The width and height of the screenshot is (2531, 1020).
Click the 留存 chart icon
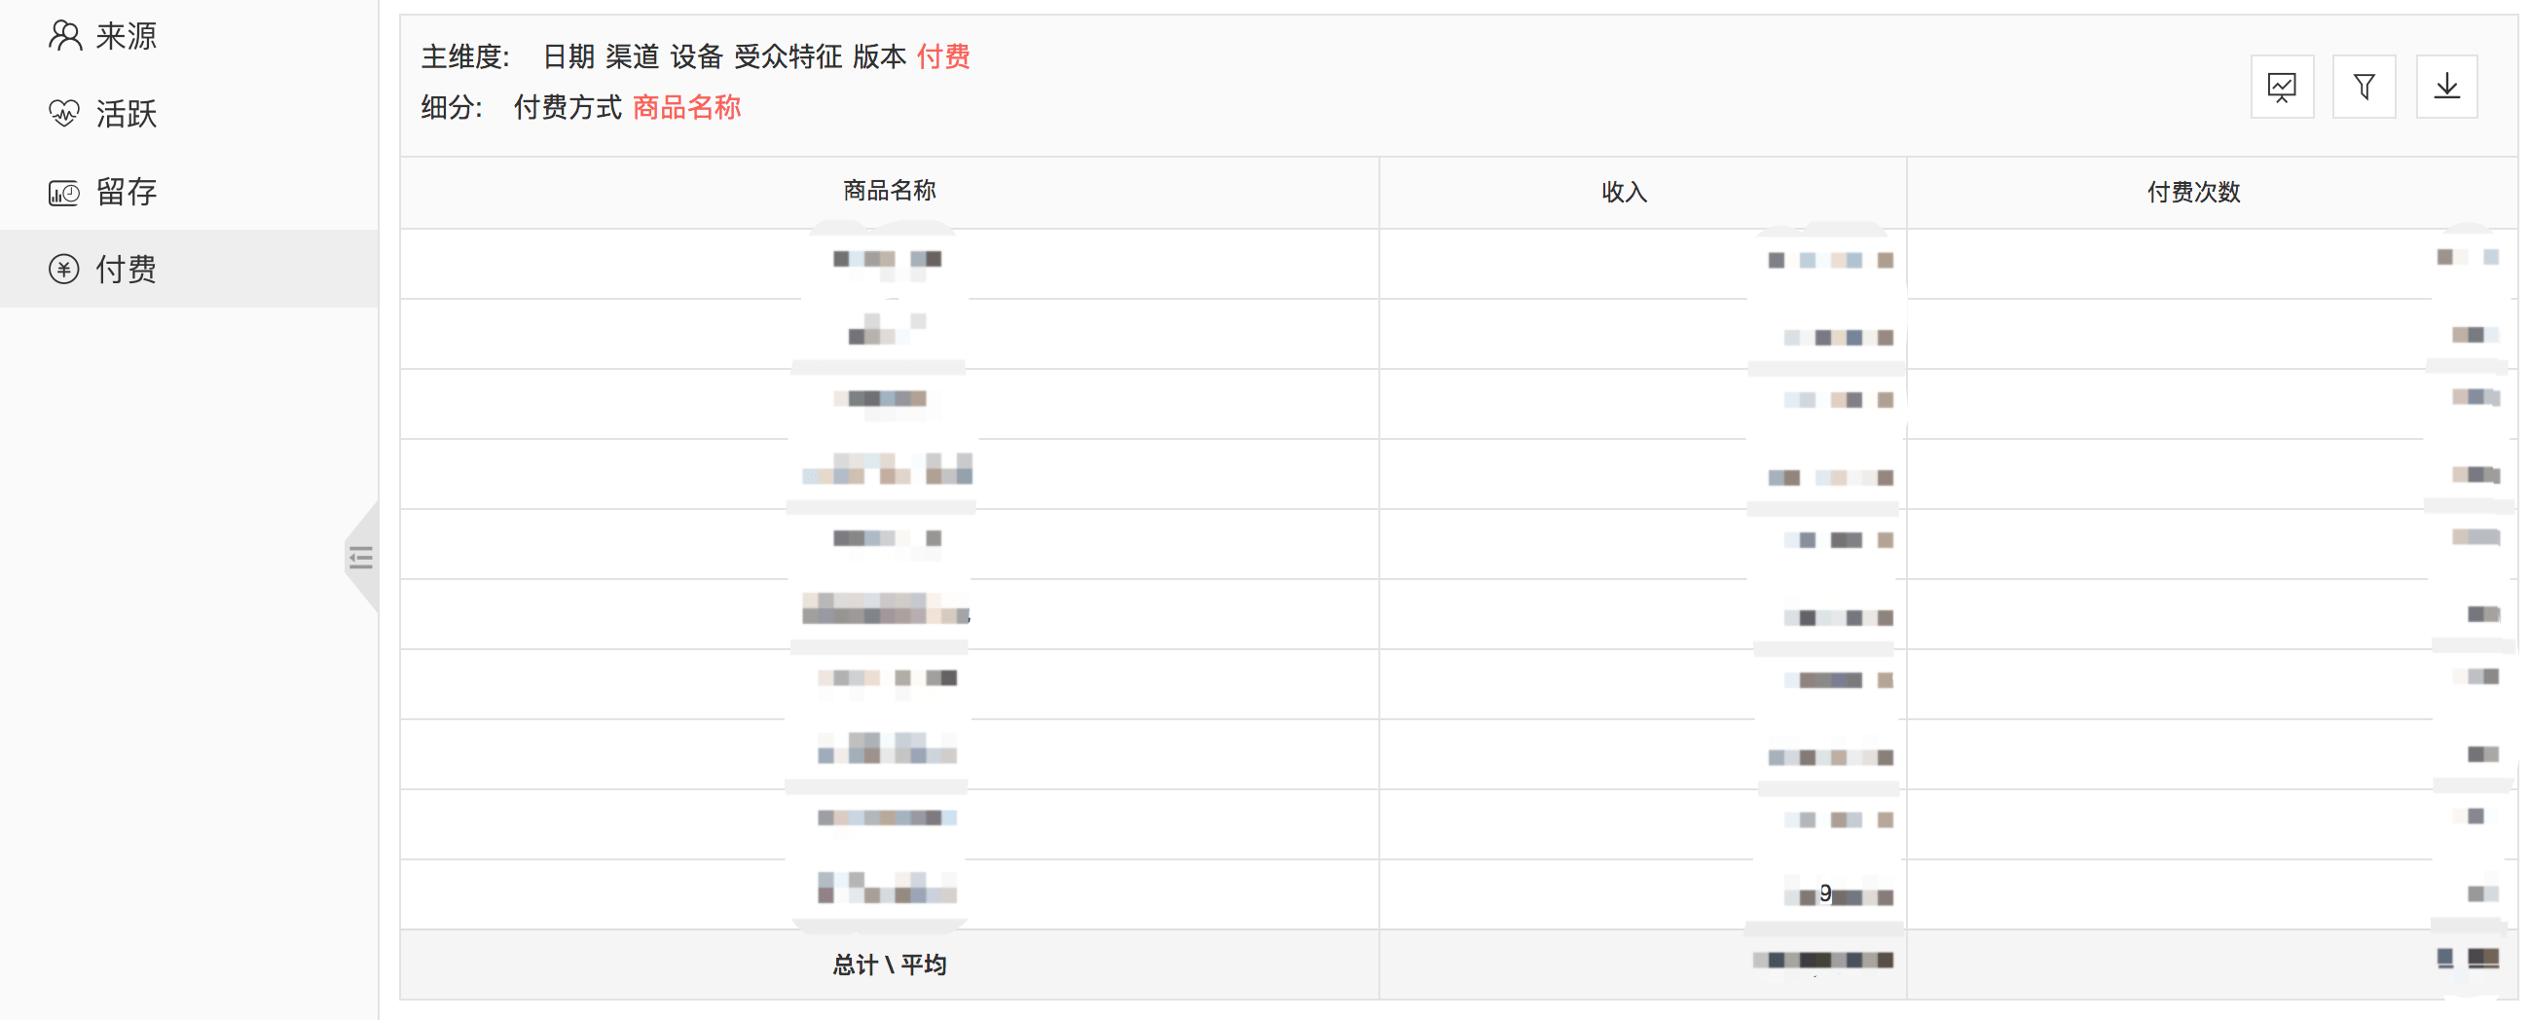point(65,192)
